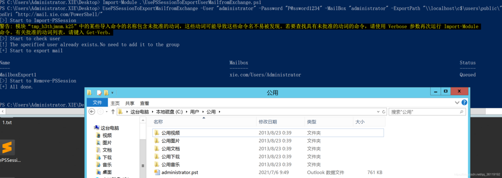This screenshot has height=178, width=502.
Task: Click the Outlook 数据文件 type cell
Action: point(325,172)
